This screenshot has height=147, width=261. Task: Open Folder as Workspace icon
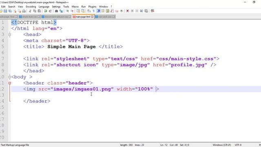click(x=117, y=11)
